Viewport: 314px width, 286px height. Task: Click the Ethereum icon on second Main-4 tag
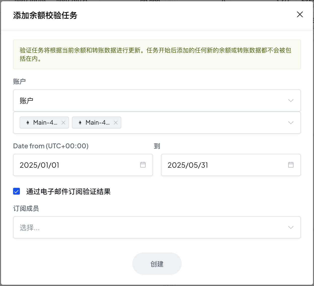tap(80, 123)
